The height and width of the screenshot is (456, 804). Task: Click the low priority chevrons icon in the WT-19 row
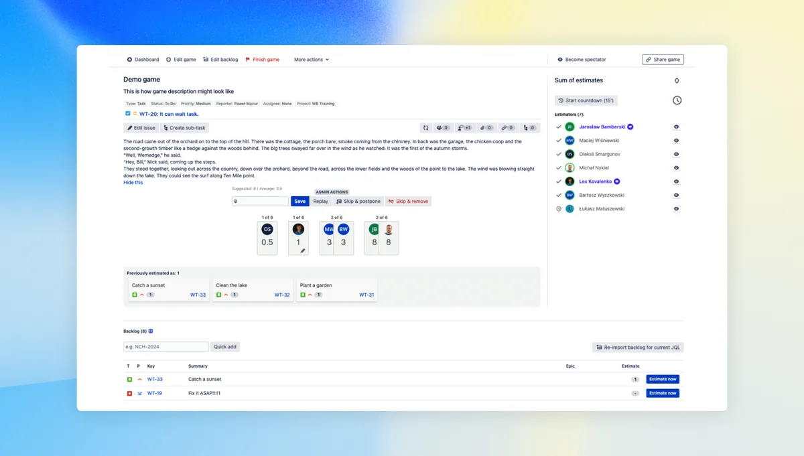(x=140, y=393)
